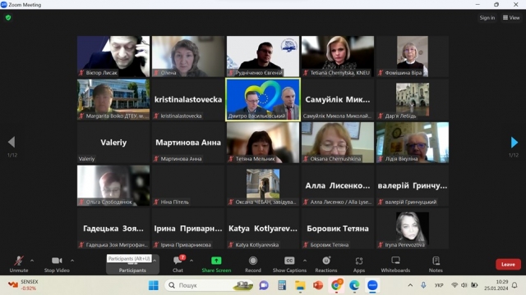Select the Алла Лисенко participant tile

coord(338,186)
